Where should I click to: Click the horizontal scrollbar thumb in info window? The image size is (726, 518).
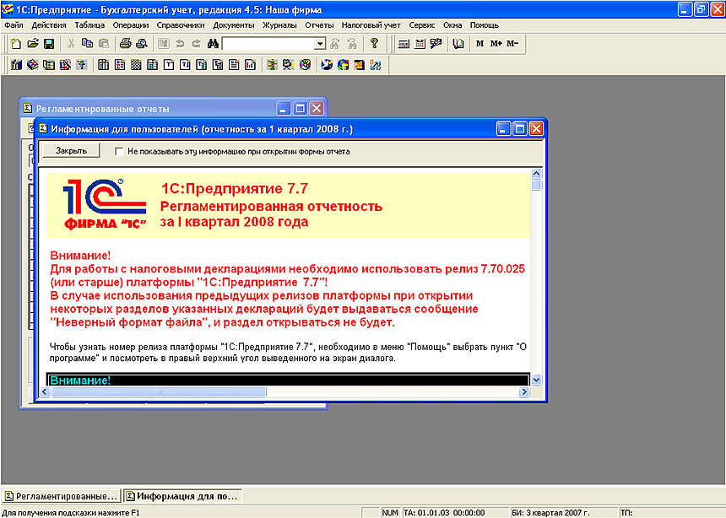(158, 392)
